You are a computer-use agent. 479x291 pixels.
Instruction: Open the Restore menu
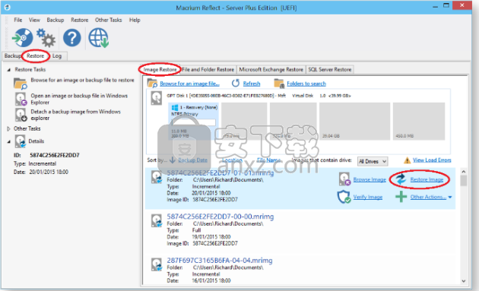click(x=79, y=20)
